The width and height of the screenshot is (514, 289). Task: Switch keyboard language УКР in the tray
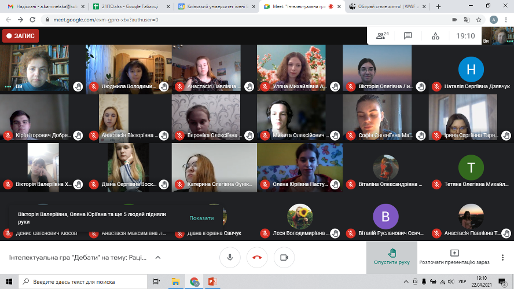click(462, 281)
